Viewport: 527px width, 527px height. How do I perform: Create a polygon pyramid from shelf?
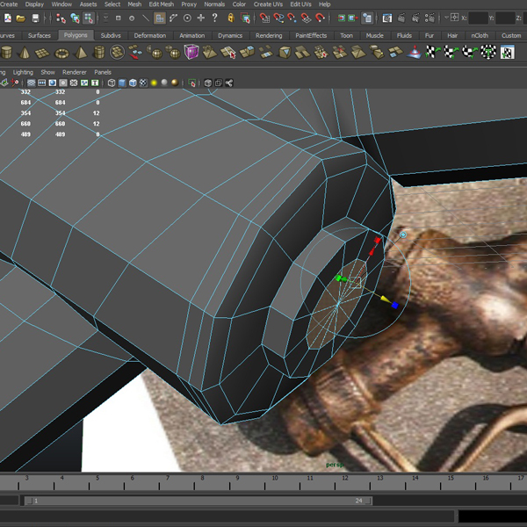[80, 53]
